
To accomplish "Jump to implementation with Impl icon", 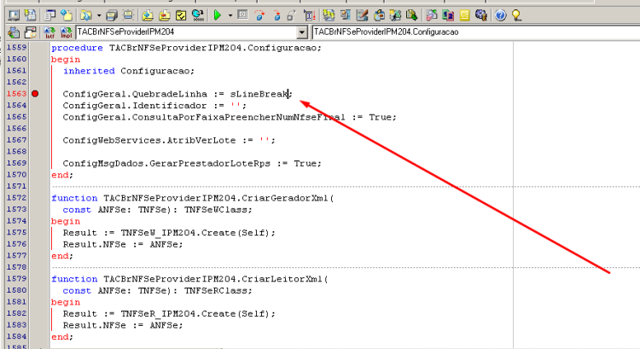I will coord(66,32).
